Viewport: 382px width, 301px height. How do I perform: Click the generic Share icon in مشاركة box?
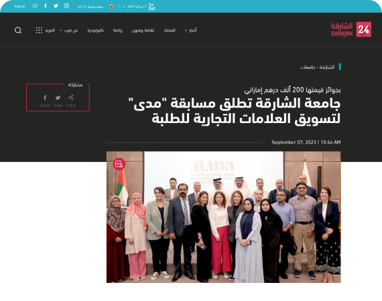click(71, 98)
